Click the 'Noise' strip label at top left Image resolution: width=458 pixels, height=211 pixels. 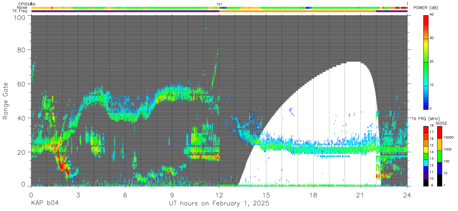[x=22, y=7]
